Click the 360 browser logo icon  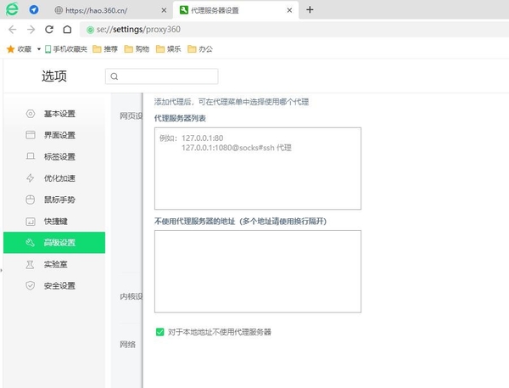(10, 9)
